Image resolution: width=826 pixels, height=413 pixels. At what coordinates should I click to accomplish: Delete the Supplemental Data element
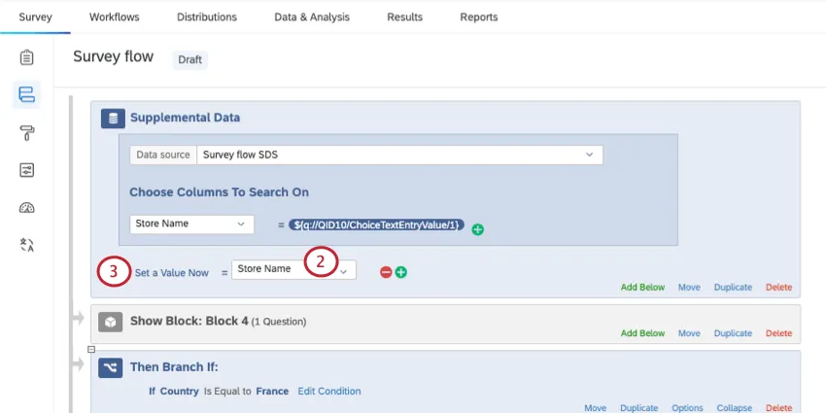[778, 287]
